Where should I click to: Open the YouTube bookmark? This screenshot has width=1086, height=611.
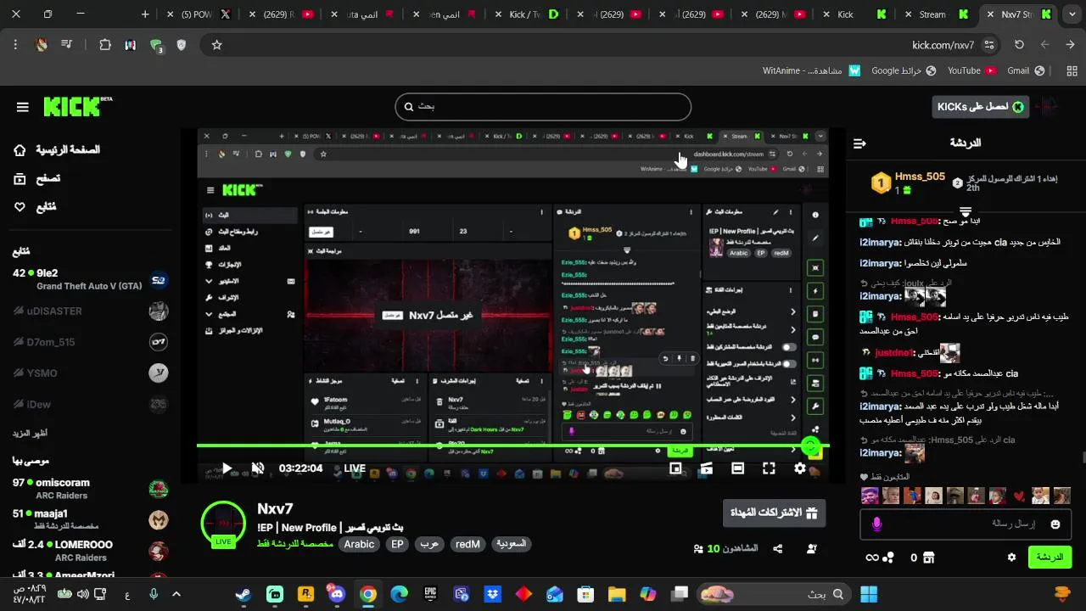tap(971, 70)
